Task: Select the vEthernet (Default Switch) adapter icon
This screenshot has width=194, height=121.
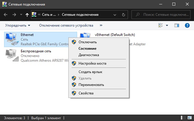Action: [x=85, y=35]
